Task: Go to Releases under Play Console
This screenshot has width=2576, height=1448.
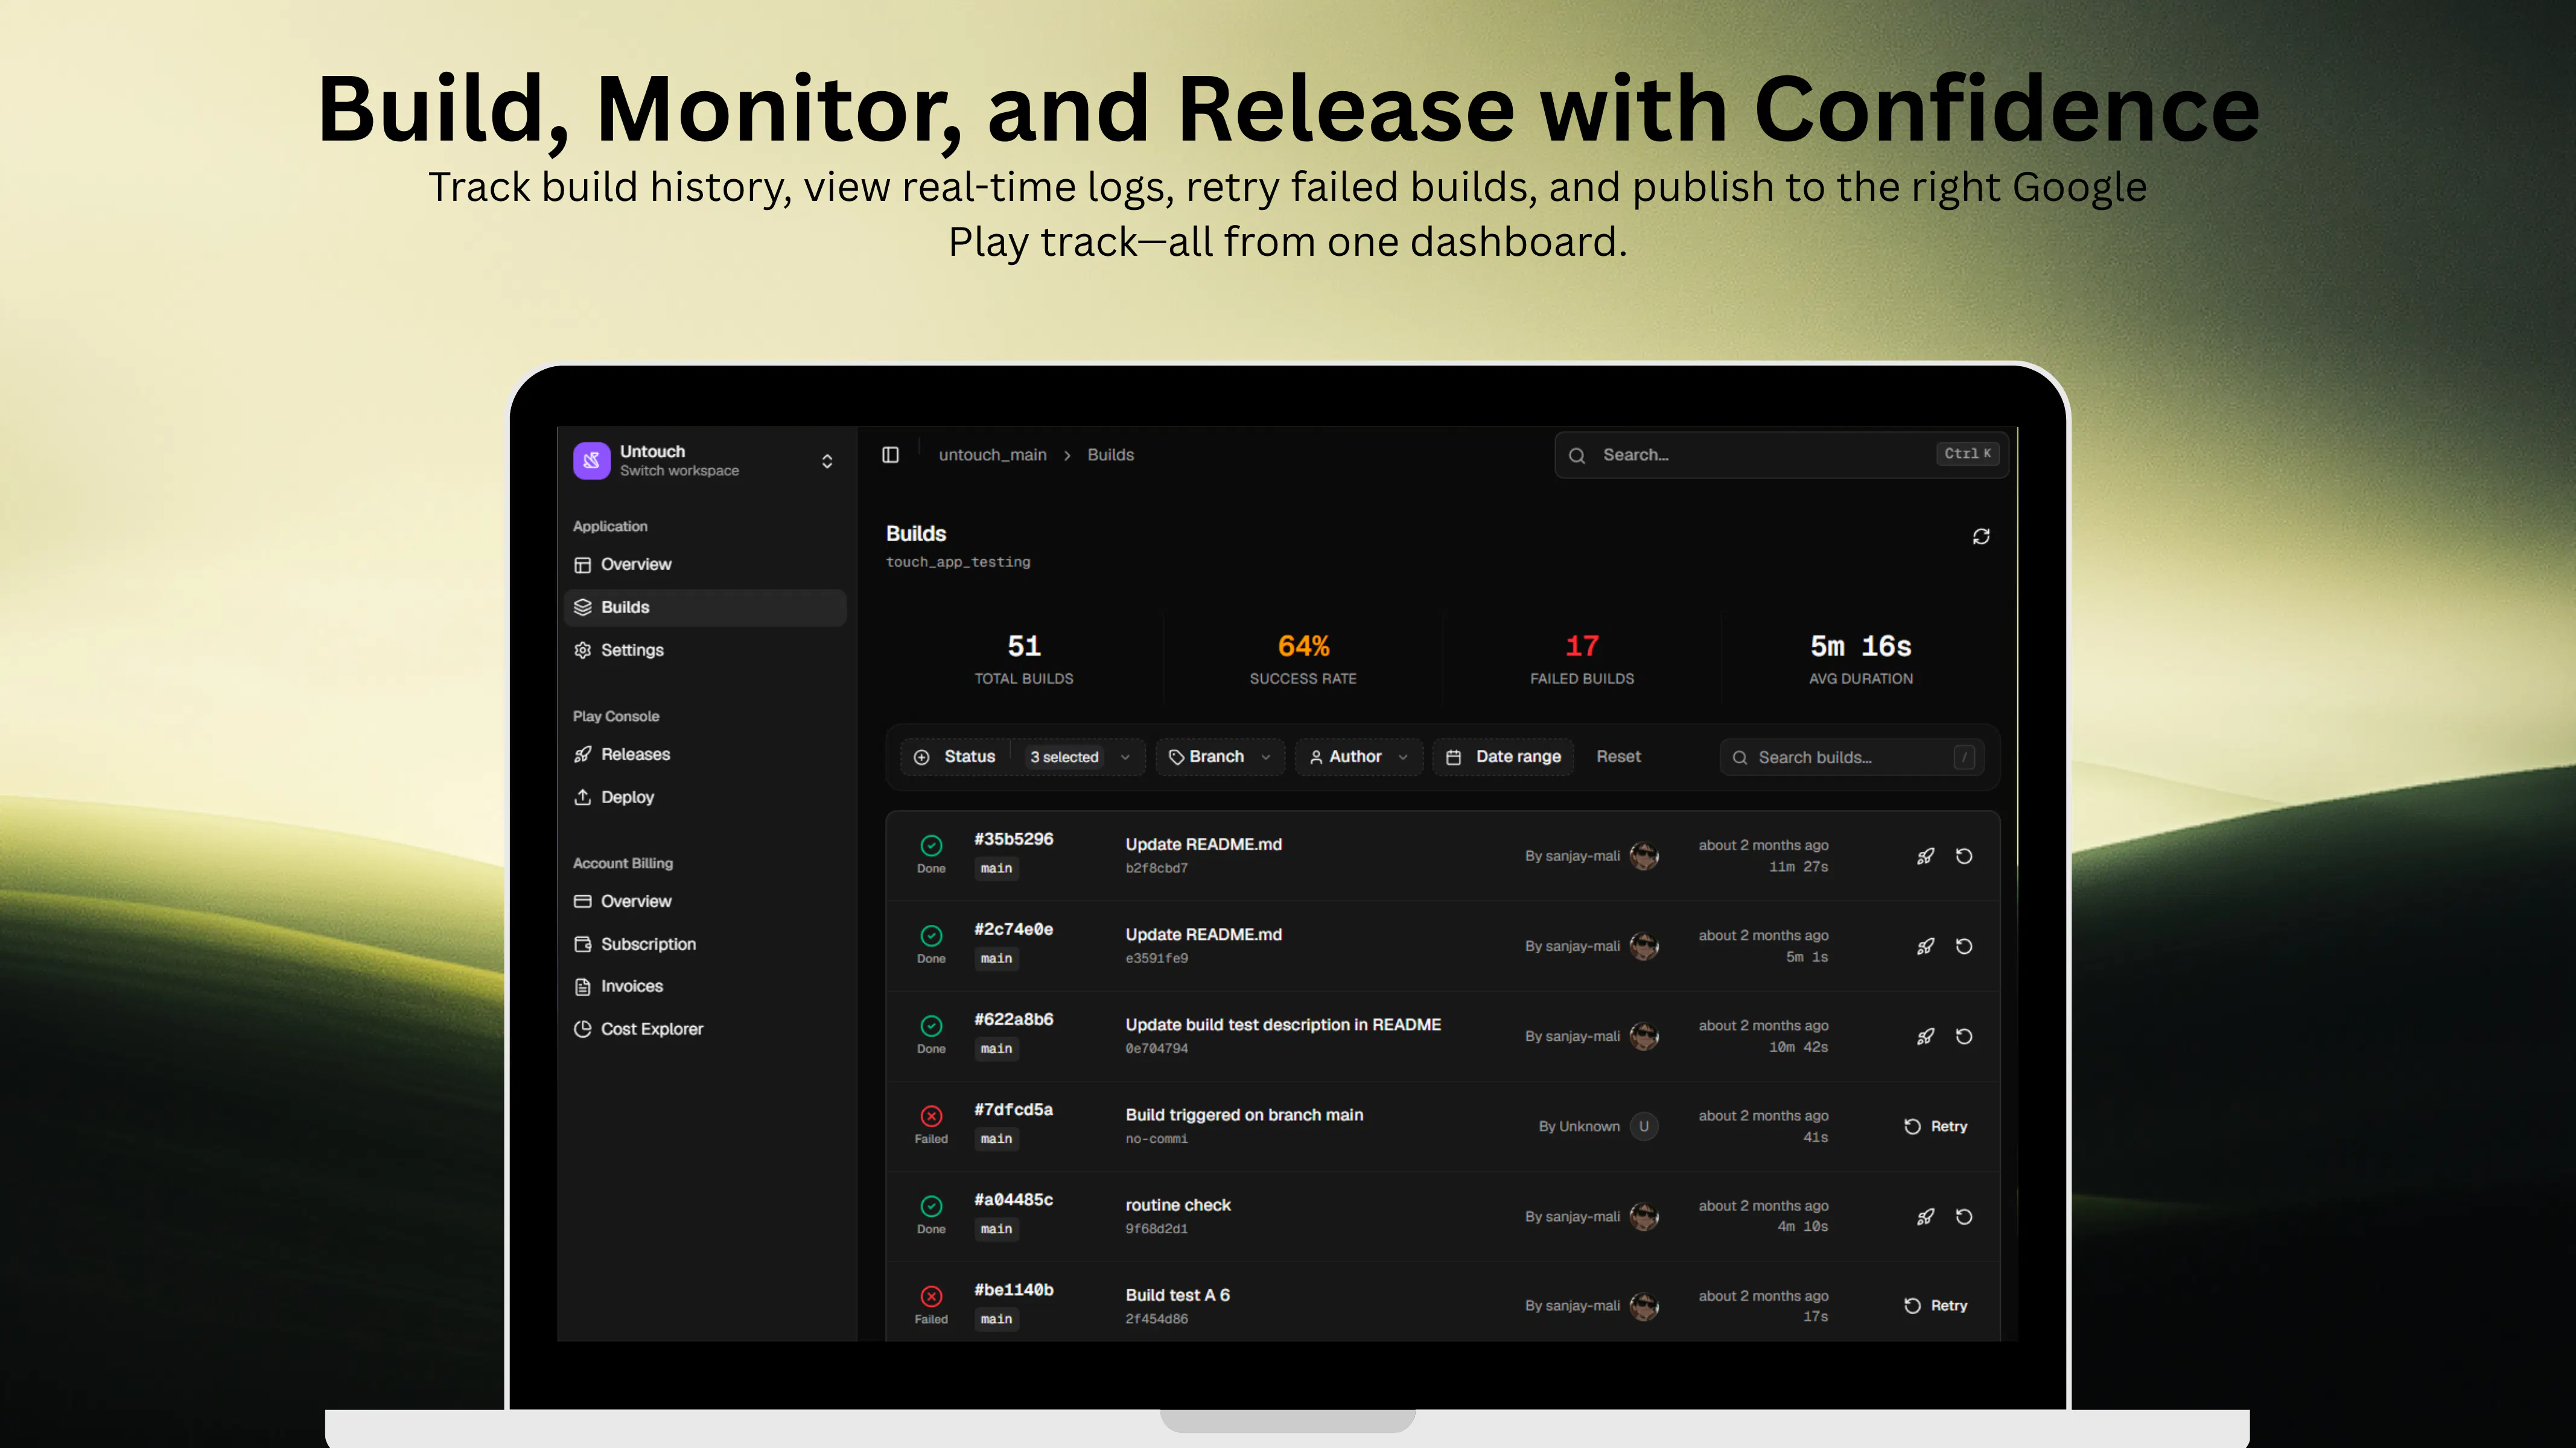Action: tap(705, 754)
